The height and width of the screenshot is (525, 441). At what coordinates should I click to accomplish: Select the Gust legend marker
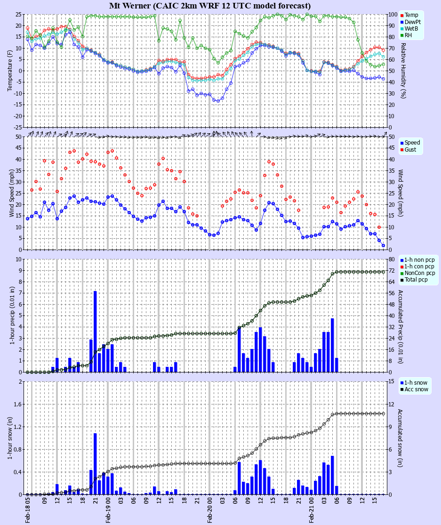click(402, 150)
